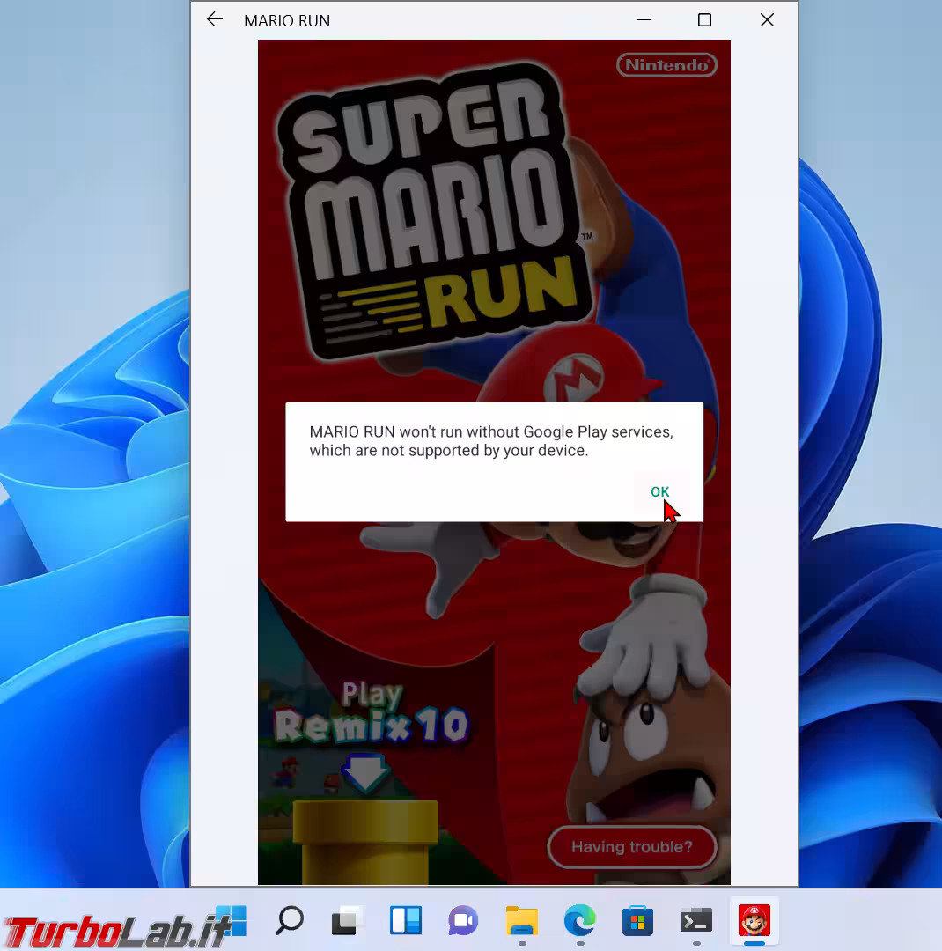Image resolution: width=942 pixels, height=951 pixels.
Task: Minimize the MARIO RUN window
Action: [644, 20]
